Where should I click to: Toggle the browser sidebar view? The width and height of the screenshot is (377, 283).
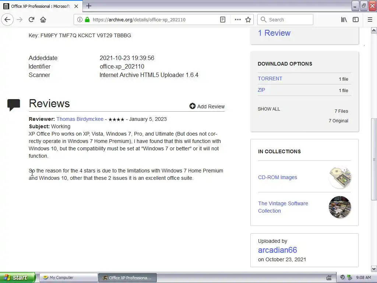pyautogui.click(x=356, y=20)
